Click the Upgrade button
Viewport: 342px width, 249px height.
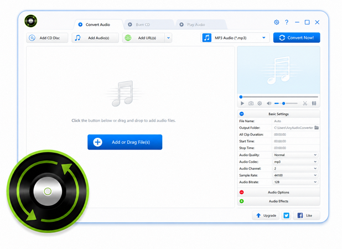click(x=266, y=215)
